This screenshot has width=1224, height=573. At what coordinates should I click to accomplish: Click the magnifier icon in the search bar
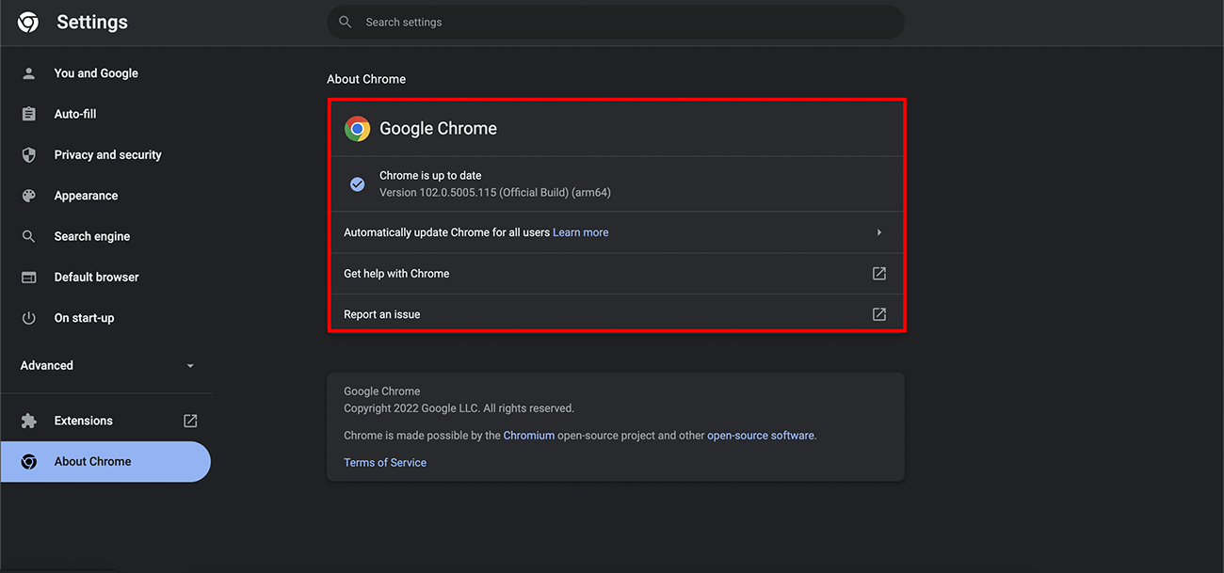point(346,22)
